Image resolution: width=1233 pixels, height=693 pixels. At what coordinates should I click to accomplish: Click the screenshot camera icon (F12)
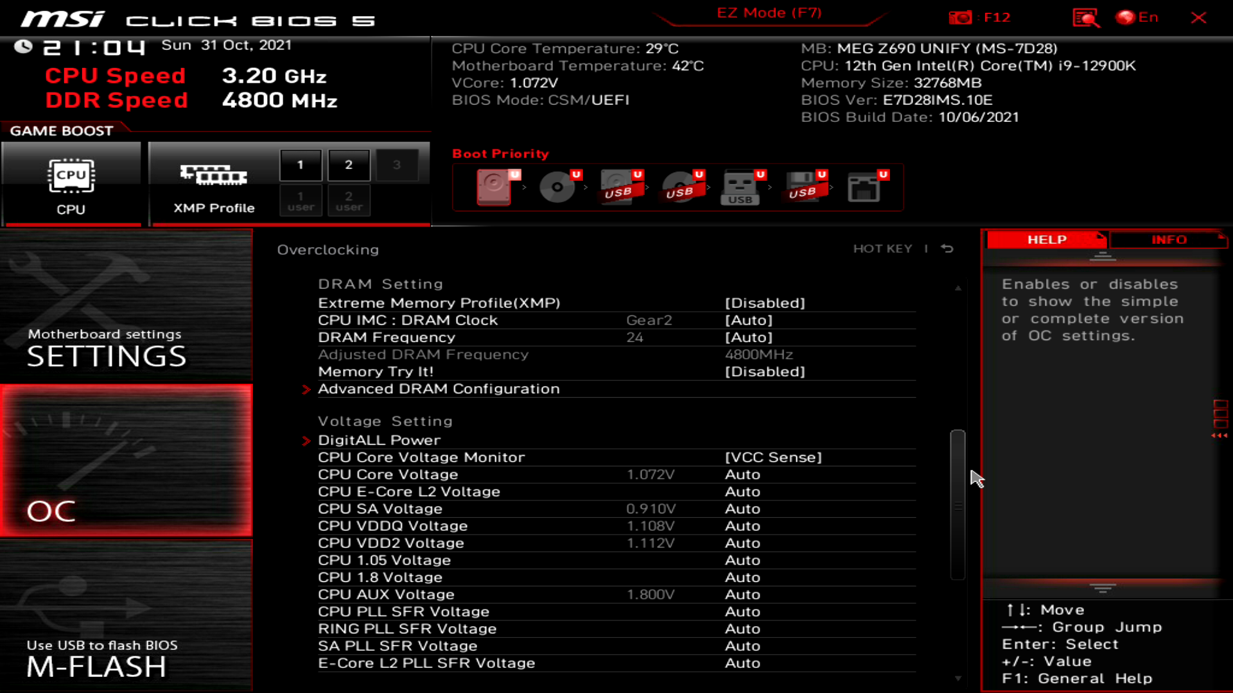[961, 17]
